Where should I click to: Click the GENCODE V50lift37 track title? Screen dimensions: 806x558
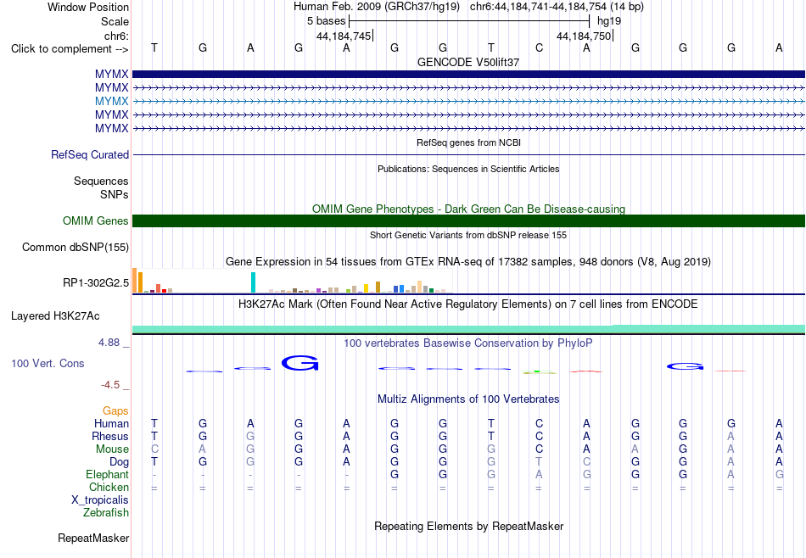(x=468, y=62)
